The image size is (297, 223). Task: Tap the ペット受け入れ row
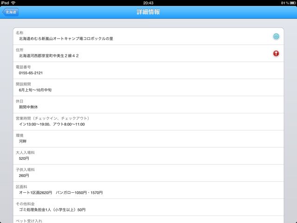(x=148, y=220)
